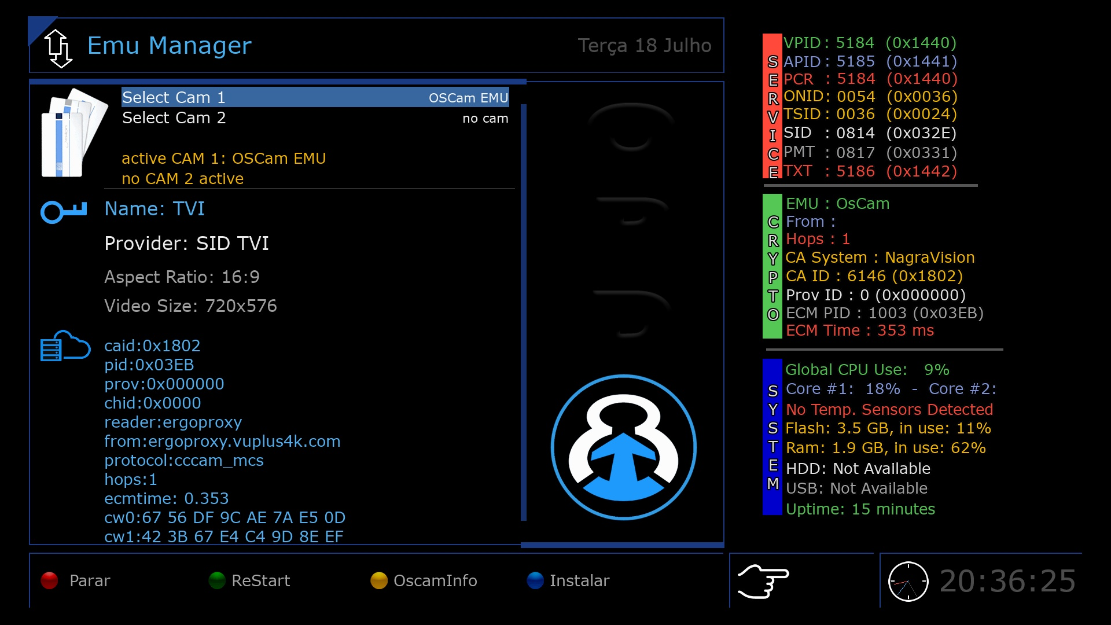The height and width of the screenshot is (625, 1111).
Task: Click the OSCam EMU value
Action: pos(468,98)
